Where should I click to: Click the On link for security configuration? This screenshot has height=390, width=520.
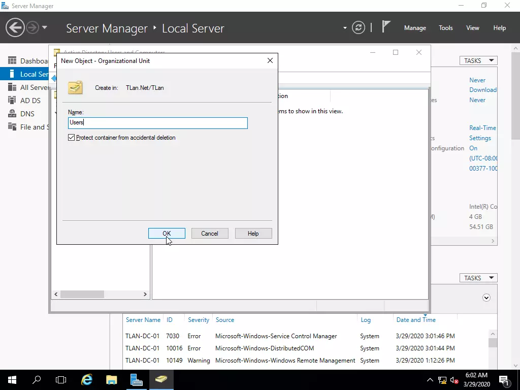[473, 148]
